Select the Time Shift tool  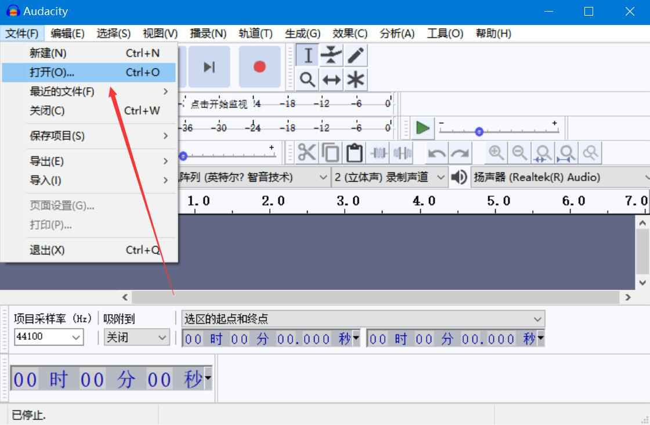tap(331, 79)
